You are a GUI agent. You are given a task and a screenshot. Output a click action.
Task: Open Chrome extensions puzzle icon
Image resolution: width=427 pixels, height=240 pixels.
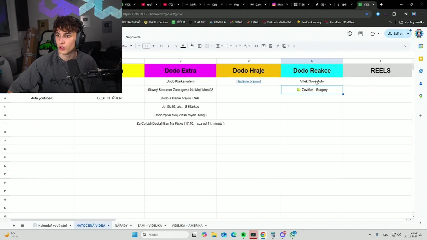click(x=394, y=14)
